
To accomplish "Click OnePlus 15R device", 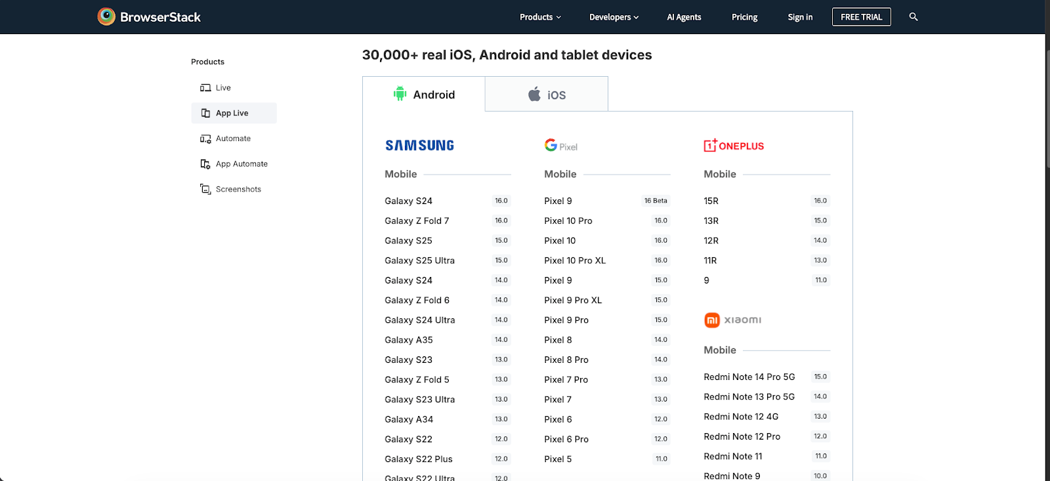I will (711, 201).
